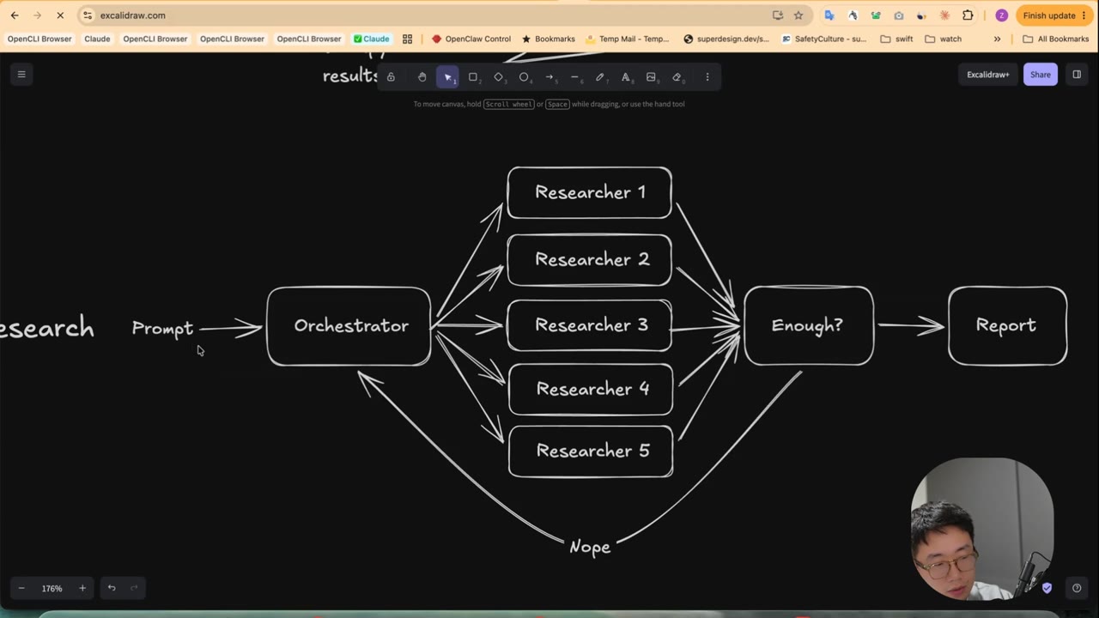Select the Orchestrator box on canvas
This screenshot has height=618, width=1099.
click(x=349, y=326)
